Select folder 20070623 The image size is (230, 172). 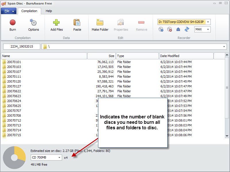tap(14, 96)
